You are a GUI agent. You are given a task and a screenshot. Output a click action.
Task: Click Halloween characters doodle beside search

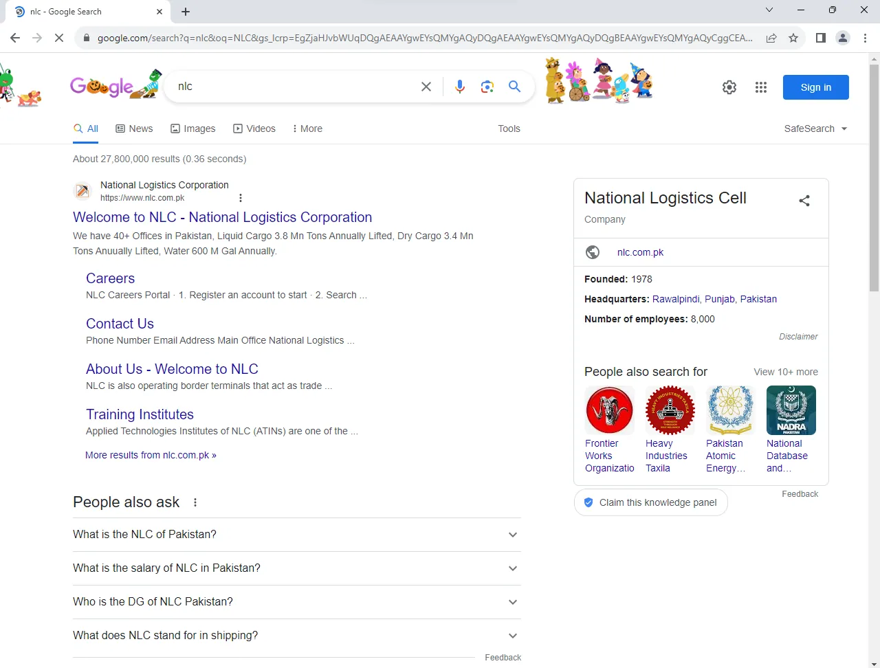click(598, 81)
